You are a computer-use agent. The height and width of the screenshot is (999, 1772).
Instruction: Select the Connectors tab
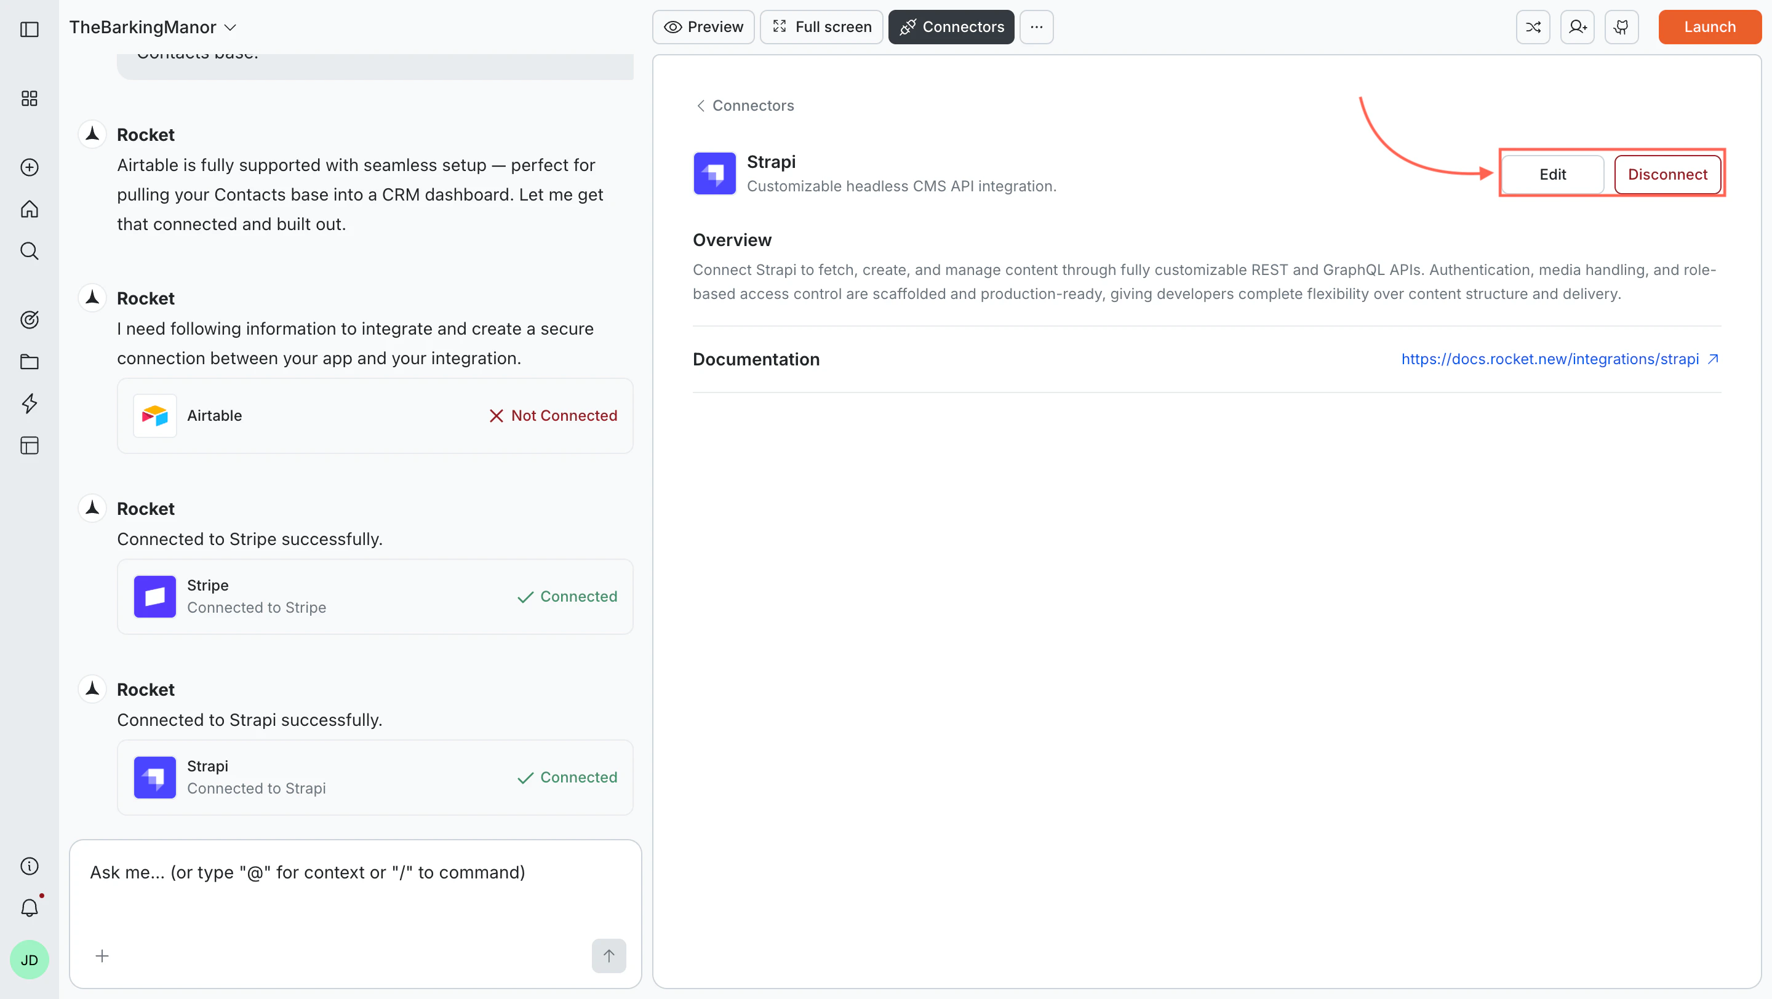tap(951, 27)
